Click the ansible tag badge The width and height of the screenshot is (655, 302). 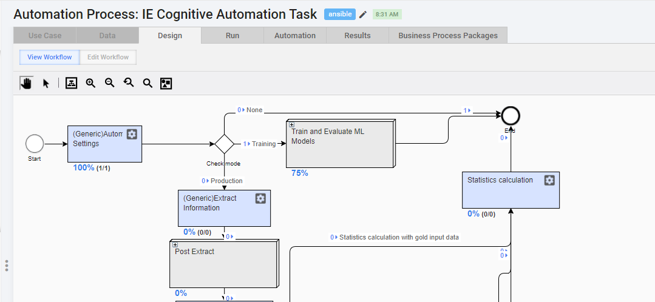tap(340, 14)
